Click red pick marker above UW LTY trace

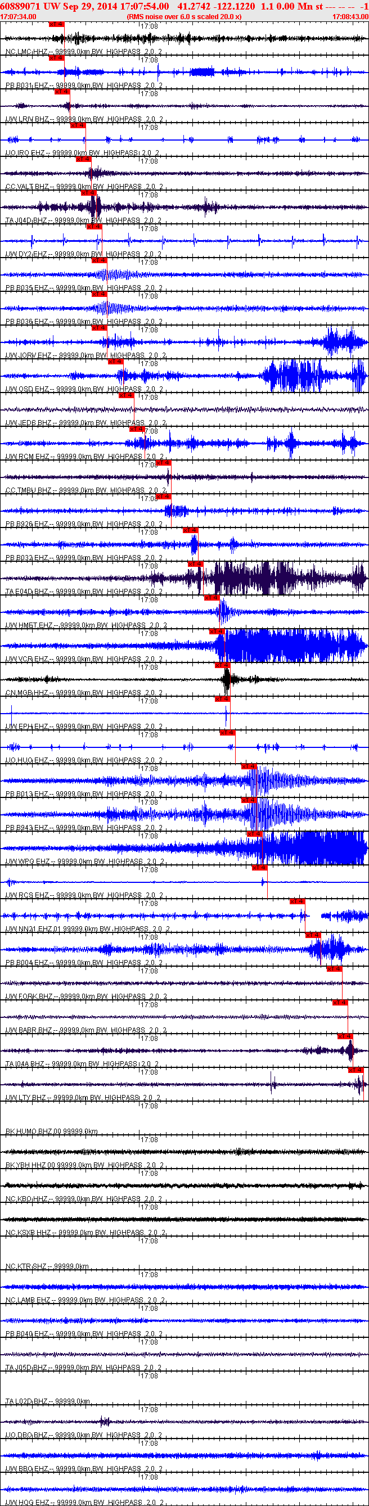[356, 1071]
